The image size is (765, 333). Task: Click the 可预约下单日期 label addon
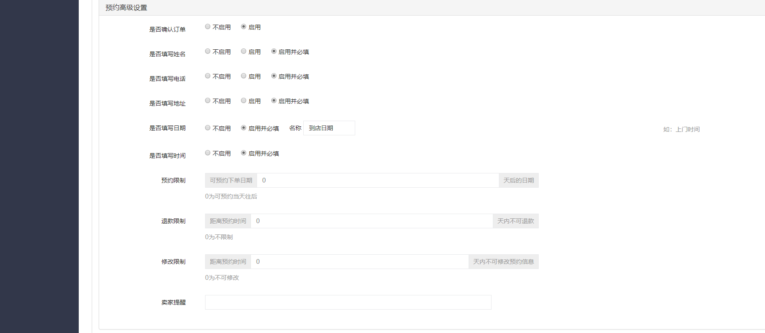tap(231, 180)
